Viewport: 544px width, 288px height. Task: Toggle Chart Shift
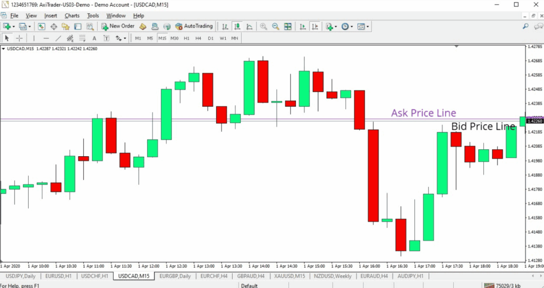click(315, 27)
